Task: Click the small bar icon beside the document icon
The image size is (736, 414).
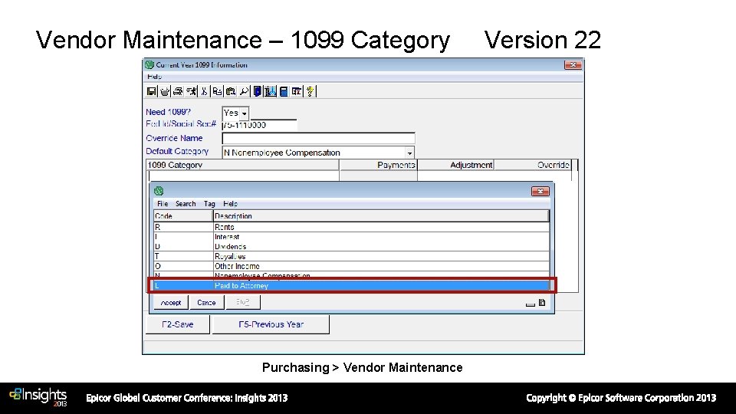Action: coord(531,304)
